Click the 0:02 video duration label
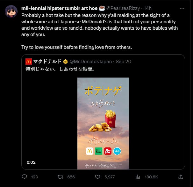193x187 pixels. [31, 162]
